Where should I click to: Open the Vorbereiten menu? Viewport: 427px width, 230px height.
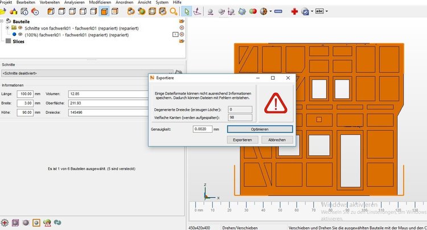point(50,2)
